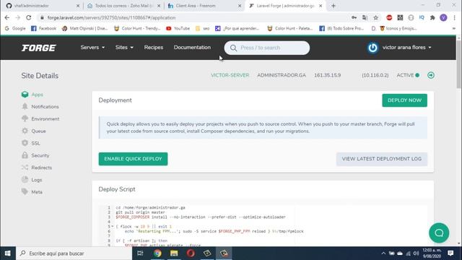Open the Redirects section
This screenshot has width=462, height=260.
[37, 168]
